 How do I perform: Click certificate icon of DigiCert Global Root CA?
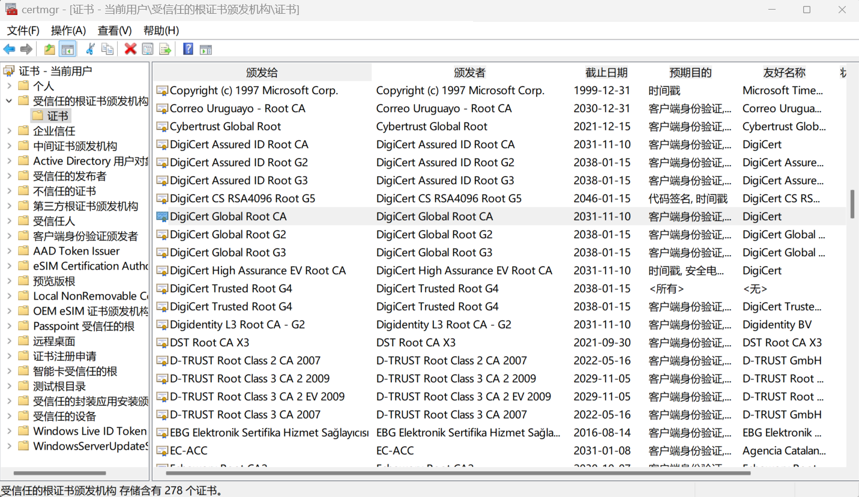[x=162, y=217]
